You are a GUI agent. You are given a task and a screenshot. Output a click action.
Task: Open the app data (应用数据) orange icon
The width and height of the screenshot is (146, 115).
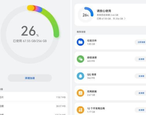tap(81, 93)
